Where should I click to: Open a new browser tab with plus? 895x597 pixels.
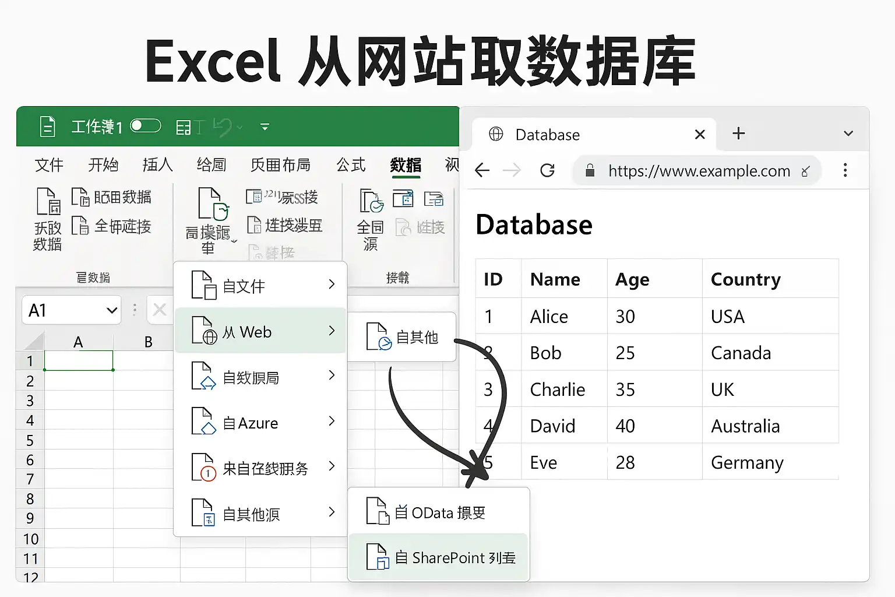[738, 134]
